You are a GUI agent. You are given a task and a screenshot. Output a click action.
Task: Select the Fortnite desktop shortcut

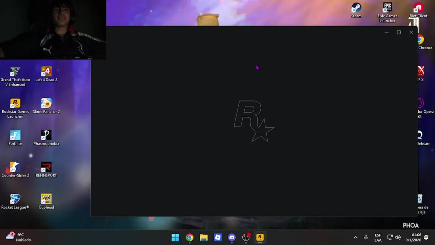15,138
